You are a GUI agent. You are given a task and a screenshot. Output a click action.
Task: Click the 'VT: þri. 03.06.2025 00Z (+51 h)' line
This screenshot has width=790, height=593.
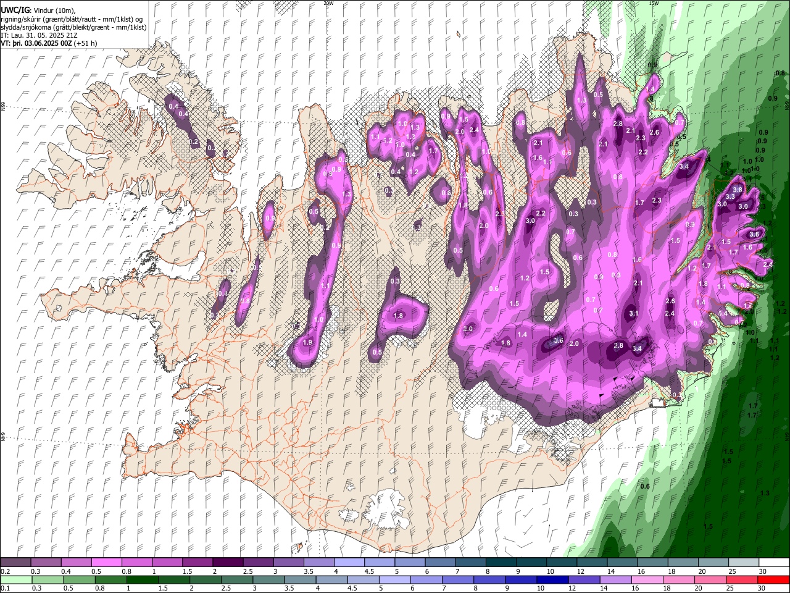pos(49,43)
